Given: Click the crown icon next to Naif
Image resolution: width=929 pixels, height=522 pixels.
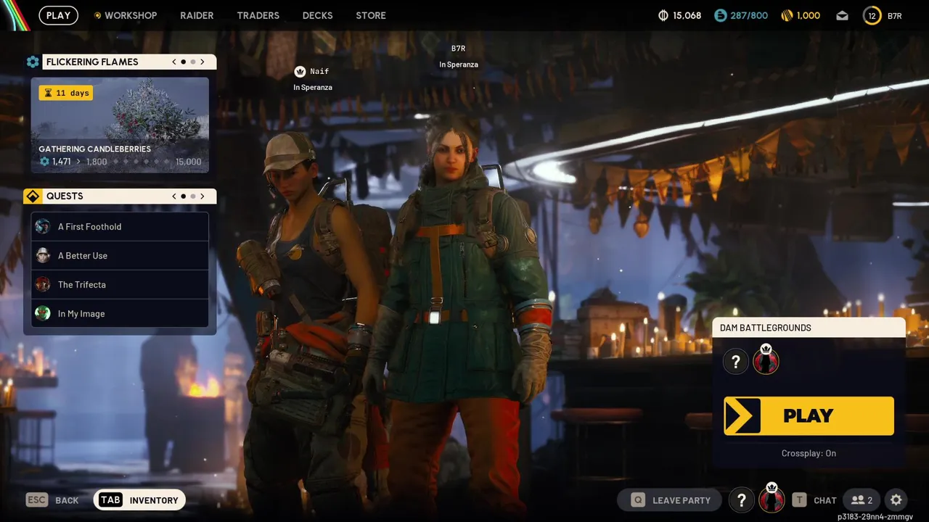Looking at the screenshot, I should (x=300, y=71).
